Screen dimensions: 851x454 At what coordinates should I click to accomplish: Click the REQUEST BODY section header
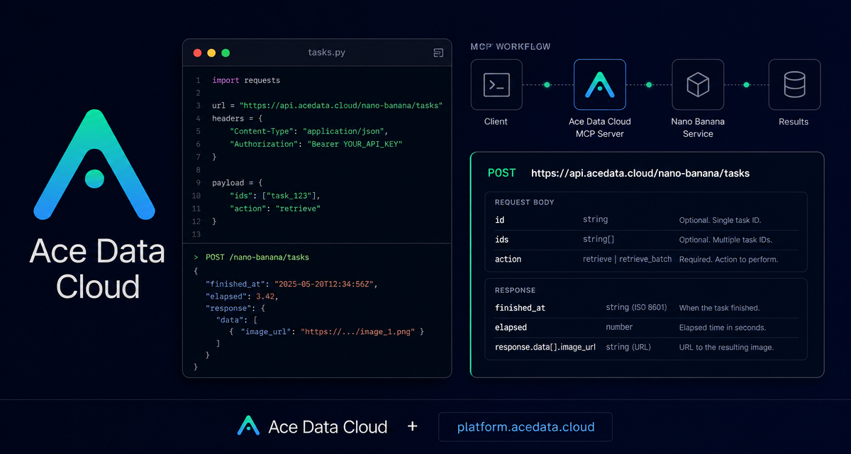(x=525, y=202)
